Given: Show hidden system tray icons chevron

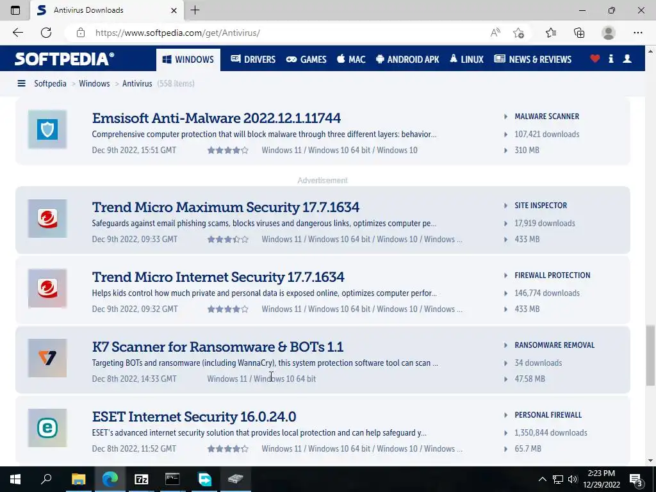Looking at the screenshot, I should pos(542,479).
